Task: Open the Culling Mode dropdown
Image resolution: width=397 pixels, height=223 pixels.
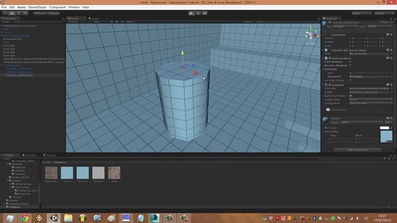Action: [371, 103]
